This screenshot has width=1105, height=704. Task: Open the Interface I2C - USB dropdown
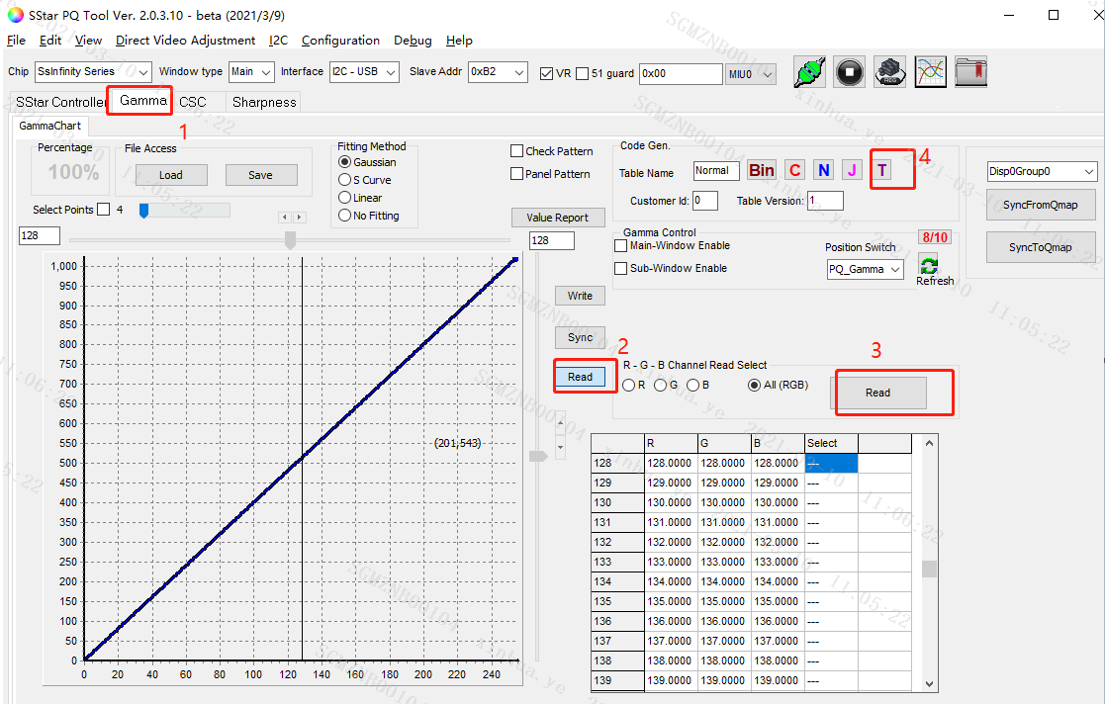pos(364,72)
